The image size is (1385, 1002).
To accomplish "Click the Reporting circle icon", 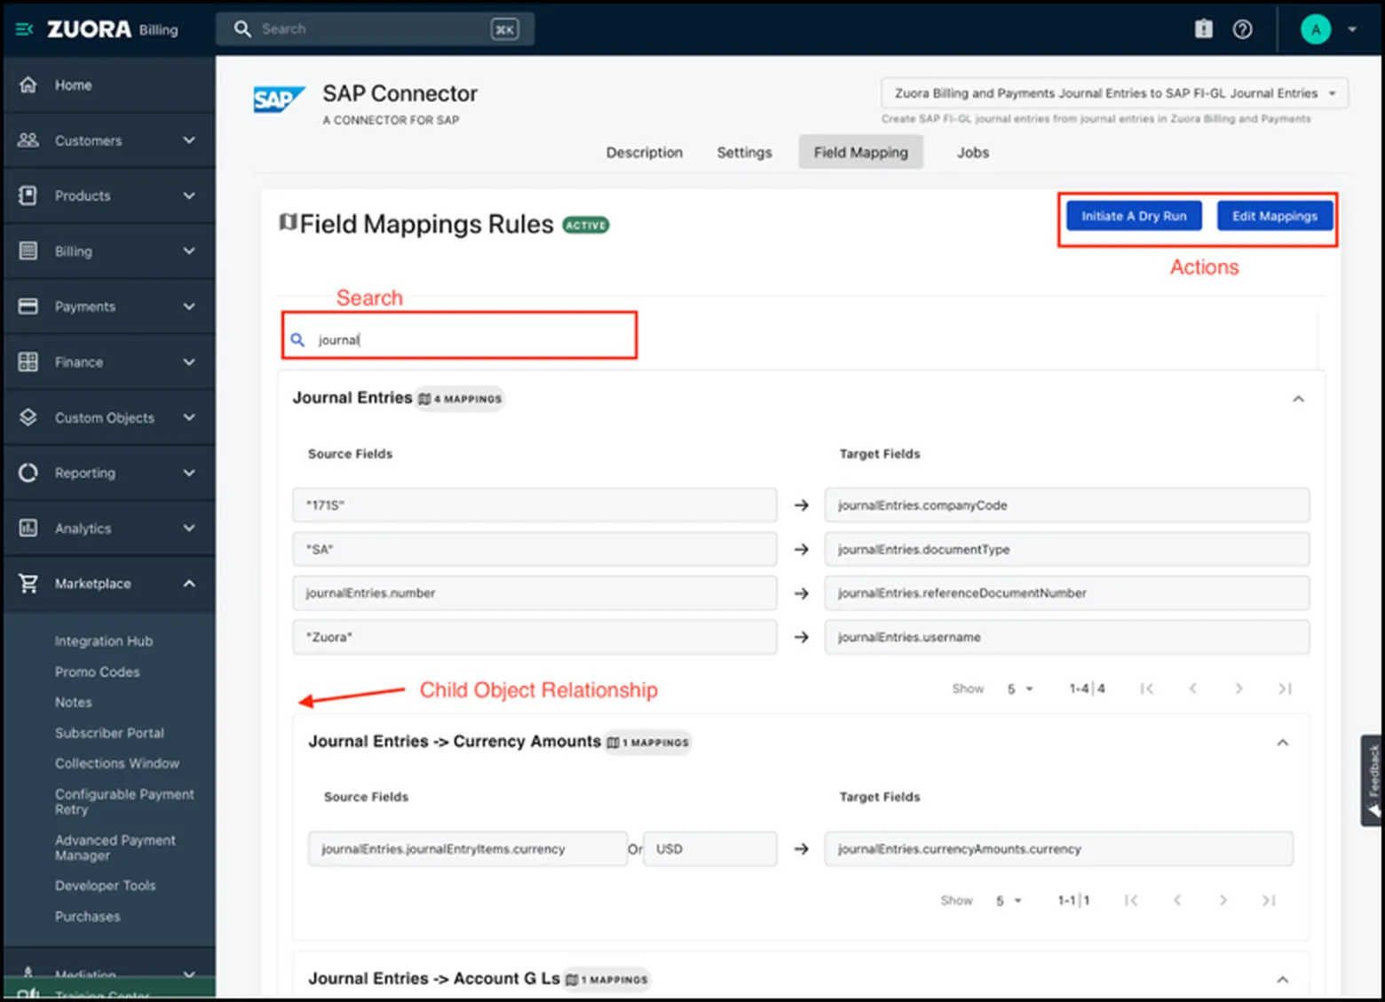I will 28,473.
